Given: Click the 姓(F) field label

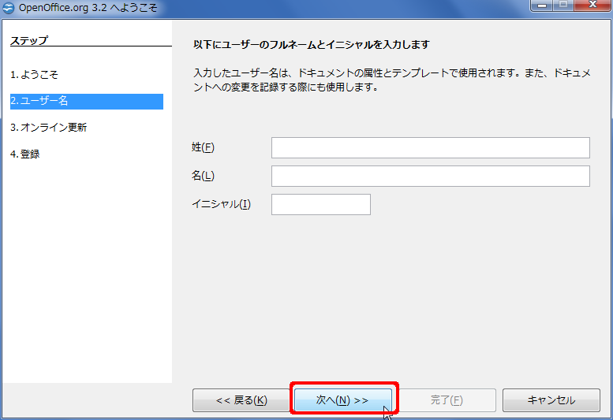Looking at the screenshot, I should click(x=203, y=148).
